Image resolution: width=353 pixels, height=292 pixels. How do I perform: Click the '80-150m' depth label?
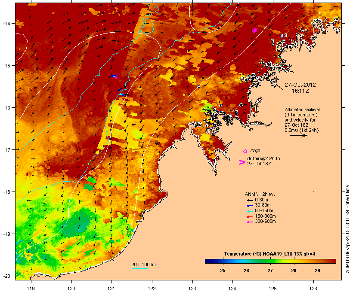point(264,211)
